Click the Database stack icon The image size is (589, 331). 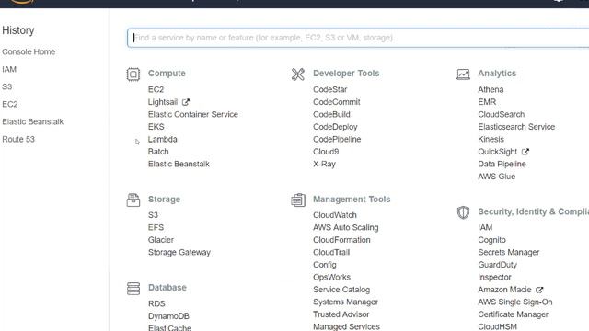tap(133, 289)
